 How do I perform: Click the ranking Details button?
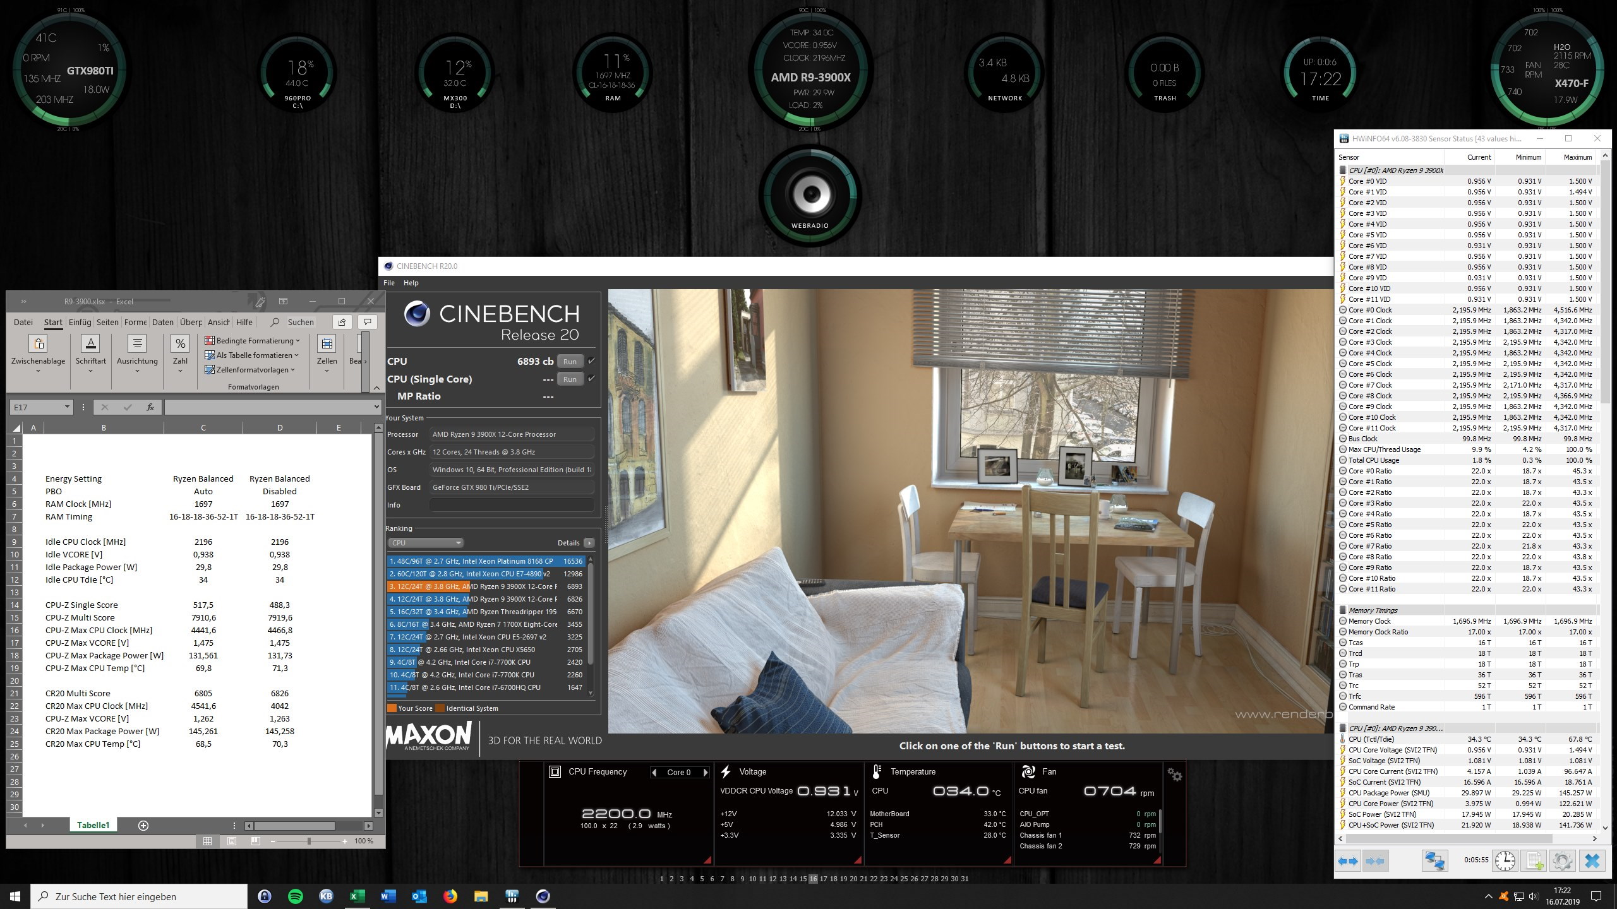click(x=589, y=543)
